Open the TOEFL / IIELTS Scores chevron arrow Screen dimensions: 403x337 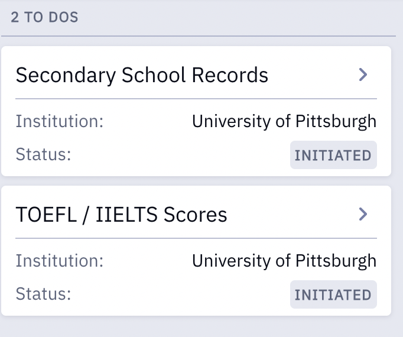click(x=363, y=214)
